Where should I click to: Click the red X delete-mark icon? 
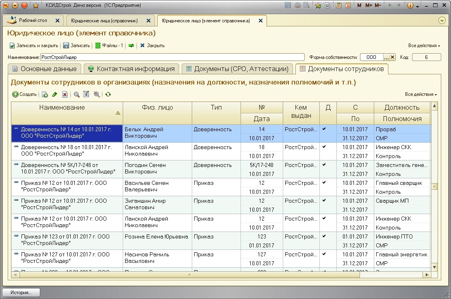click(x=65, y=94)
